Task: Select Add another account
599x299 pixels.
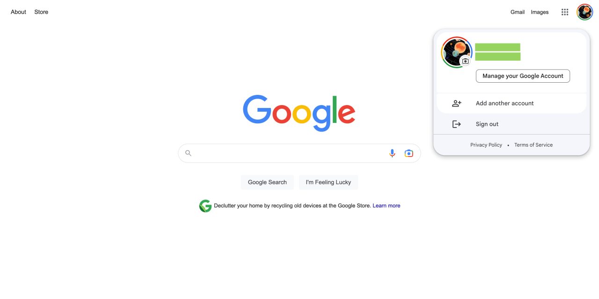Action: coord(511,103)
